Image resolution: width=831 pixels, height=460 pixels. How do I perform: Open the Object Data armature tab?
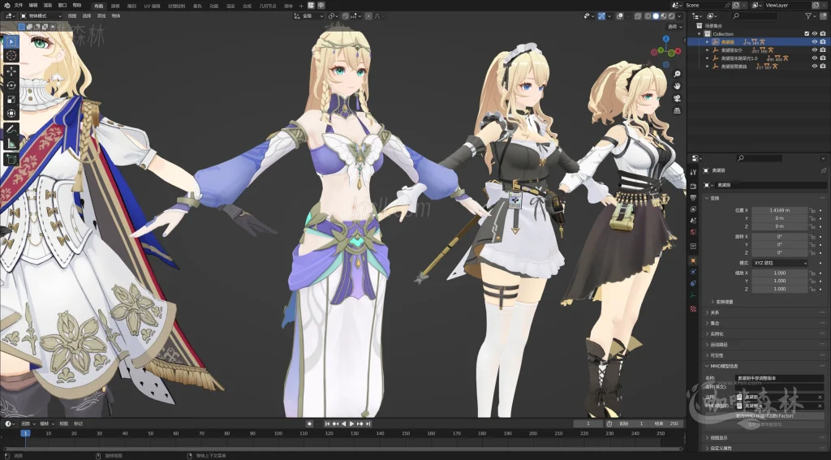693,295
